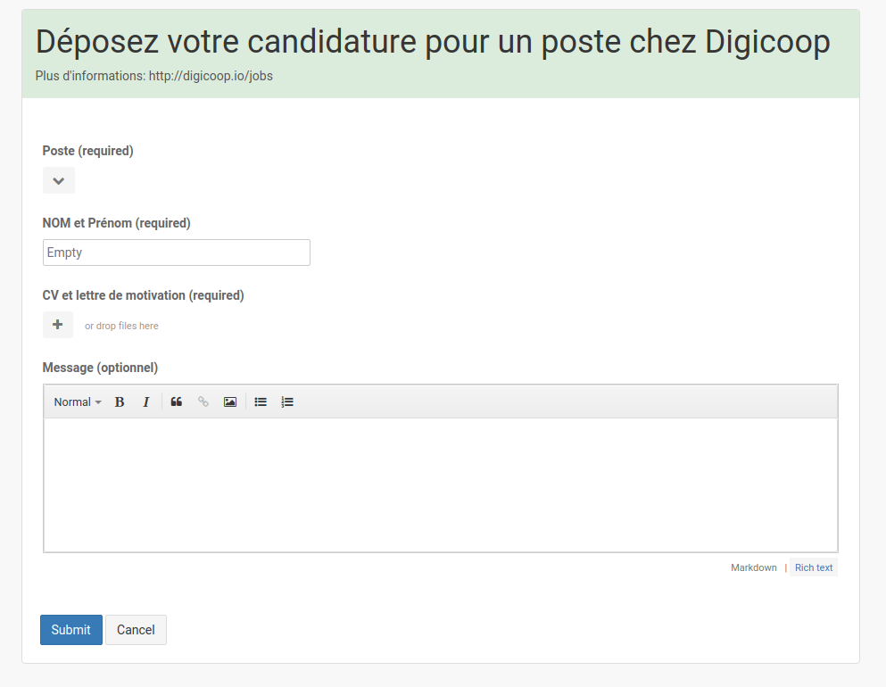Viewport: 886px width, 687px height.
Task: Insert an image into the message
Action: 230,401
